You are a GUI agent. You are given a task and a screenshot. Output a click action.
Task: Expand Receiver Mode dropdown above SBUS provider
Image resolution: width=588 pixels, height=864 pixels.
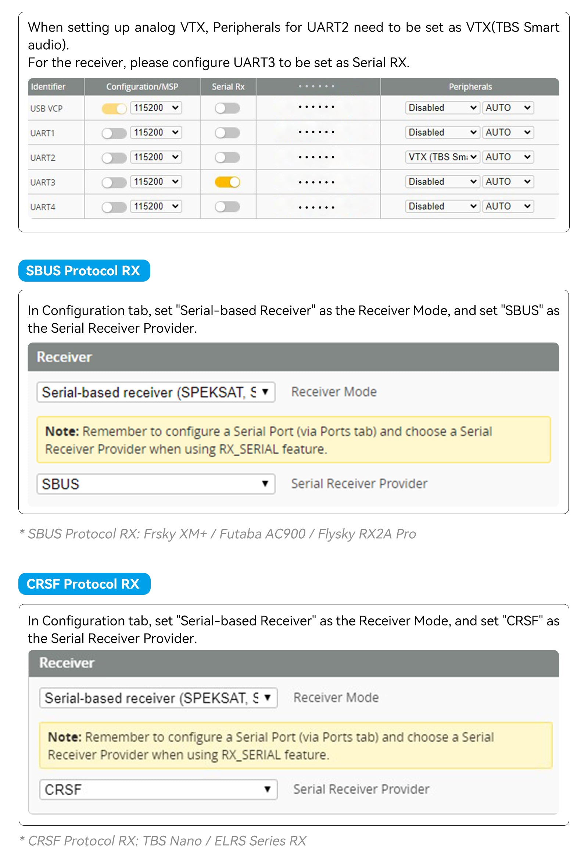155,392
